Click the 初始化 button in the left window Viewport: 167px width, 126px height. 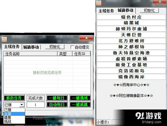point(55,47)
